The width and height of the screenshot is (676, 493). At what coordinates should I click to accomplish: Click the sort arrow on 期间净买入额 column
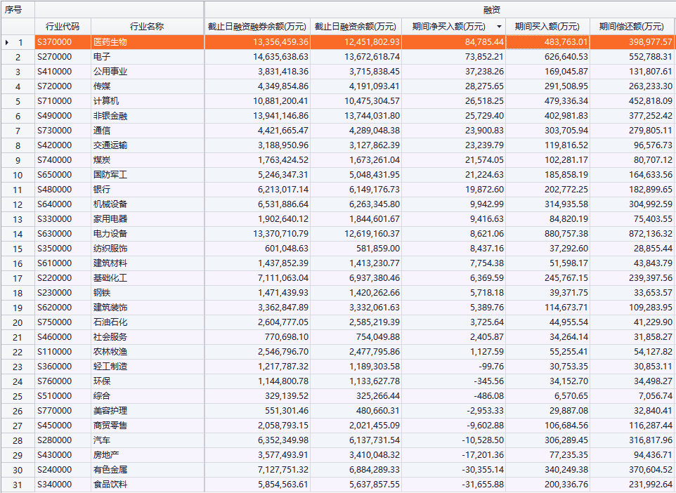click(x=499, y=27)
